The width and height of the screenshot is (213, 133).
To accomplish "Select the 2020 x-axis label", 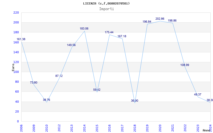I will tap(160, 128).
